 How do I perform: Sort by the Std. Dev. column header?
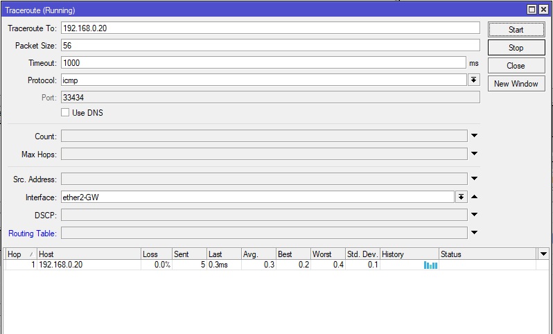362,254
